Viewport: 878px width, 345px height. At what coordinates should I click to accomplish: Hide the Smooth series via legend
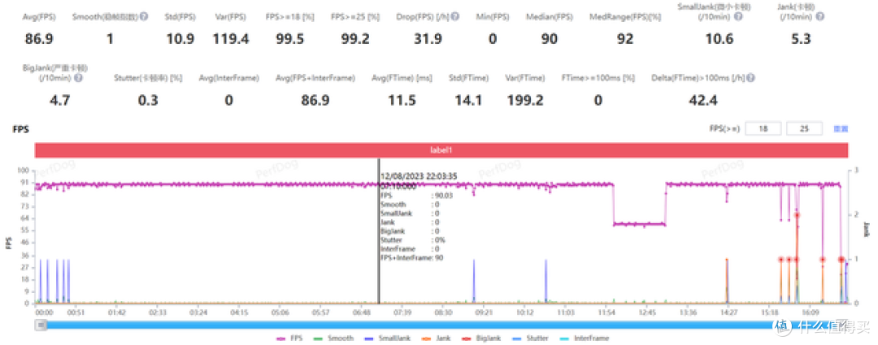tap(333, 338)
